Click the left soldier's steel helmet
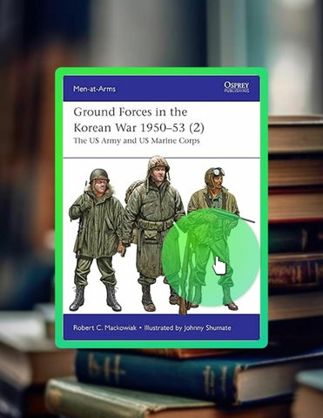Screen dimensions: 323x418 [x=99, y=175]
